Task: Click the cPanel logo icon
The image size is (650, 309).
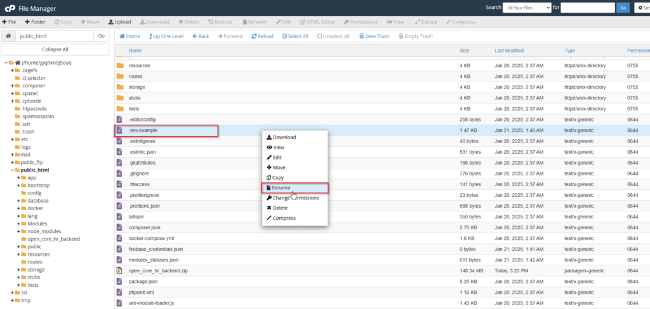Action: [10, 8]
